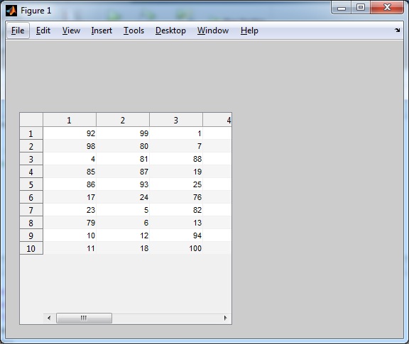Click the horizontal scrollbar thumb of the table
The height and width of the screenshot is (344, 409).
(84, 318)
